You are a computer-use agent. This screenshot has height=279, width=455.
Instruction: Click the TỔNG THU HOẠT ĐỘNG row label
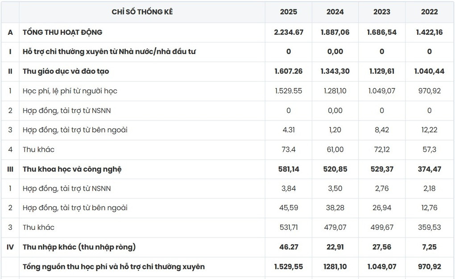point(62,32)
